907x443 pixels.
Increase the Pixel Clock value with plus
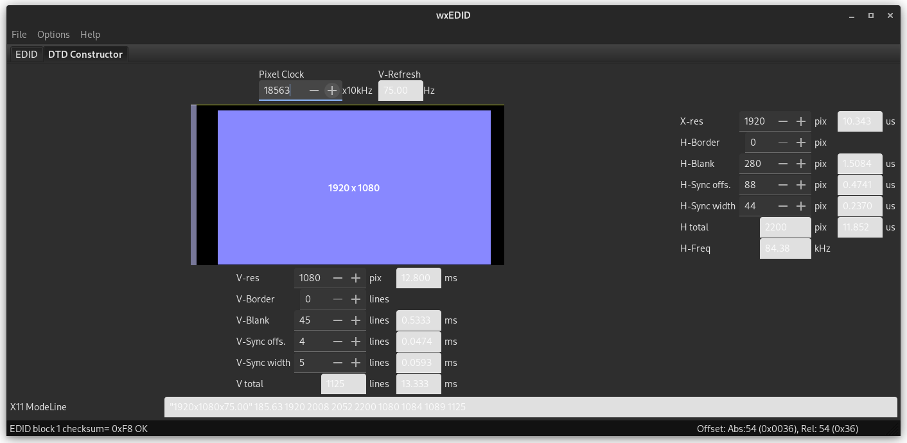click(331, 91)
